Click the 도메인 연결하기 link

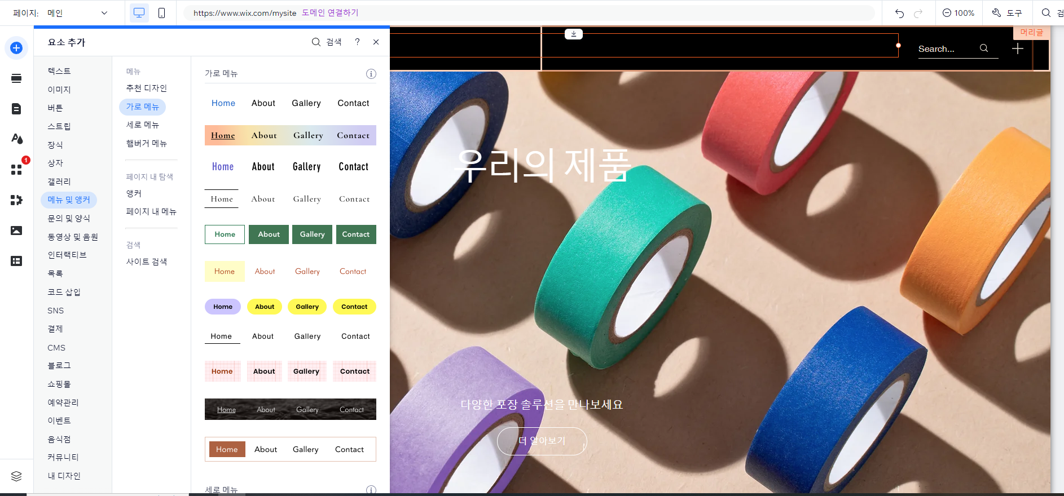click(x=330, y=13)
